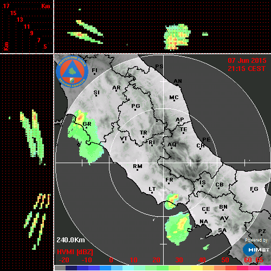Click the AQ city label
271x271 pixels.
(172, 145)
